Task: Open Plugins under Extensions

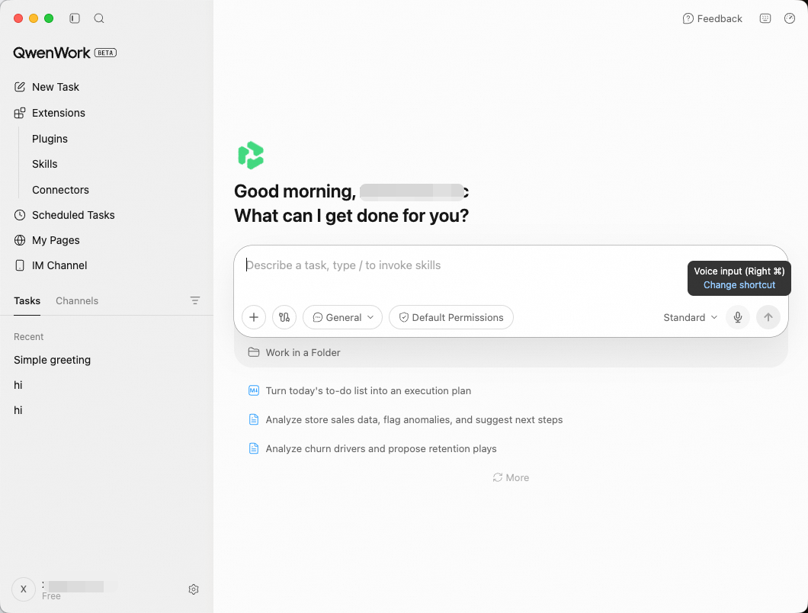Action: pos(50,139)
